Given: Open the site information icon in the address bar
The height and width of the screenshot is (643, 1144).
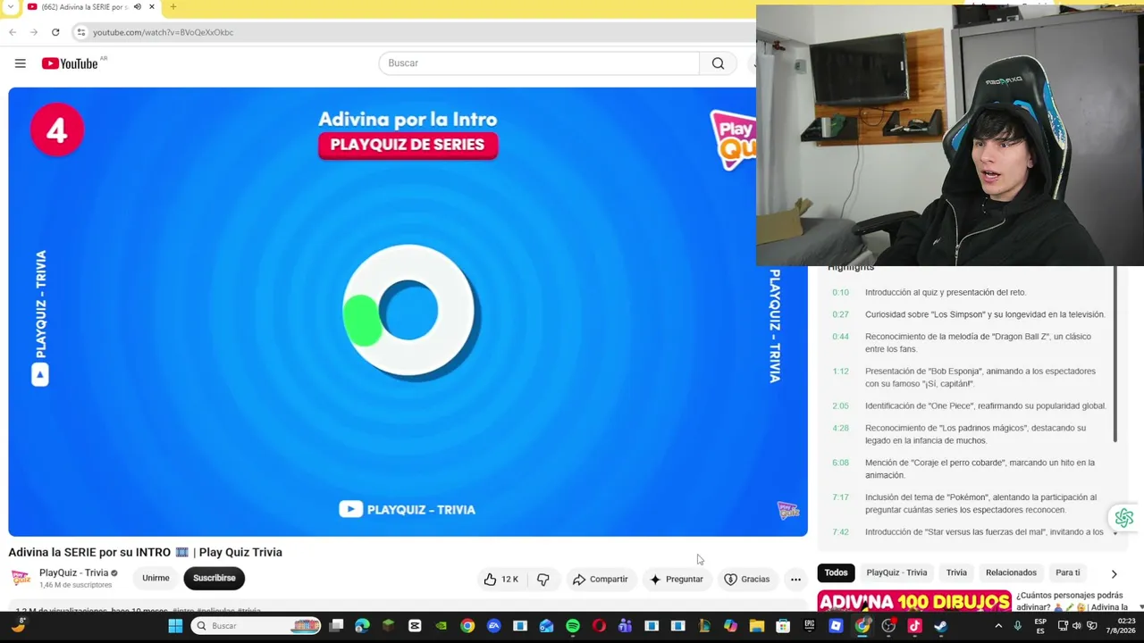Looking at the screenshot, I should click(80, 32).
